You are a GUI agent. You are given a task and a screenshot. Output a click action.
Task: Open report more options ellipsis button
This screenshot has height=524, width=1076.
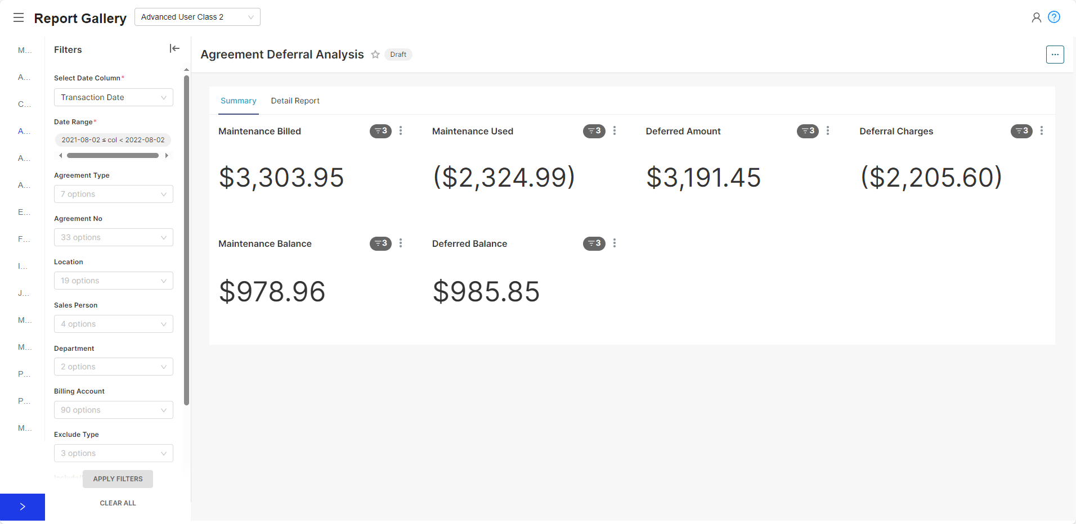pos(1055,55)
